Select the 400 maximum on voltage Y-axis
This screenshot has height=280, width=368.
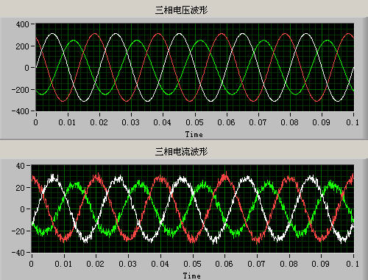[x=23, y=24]
